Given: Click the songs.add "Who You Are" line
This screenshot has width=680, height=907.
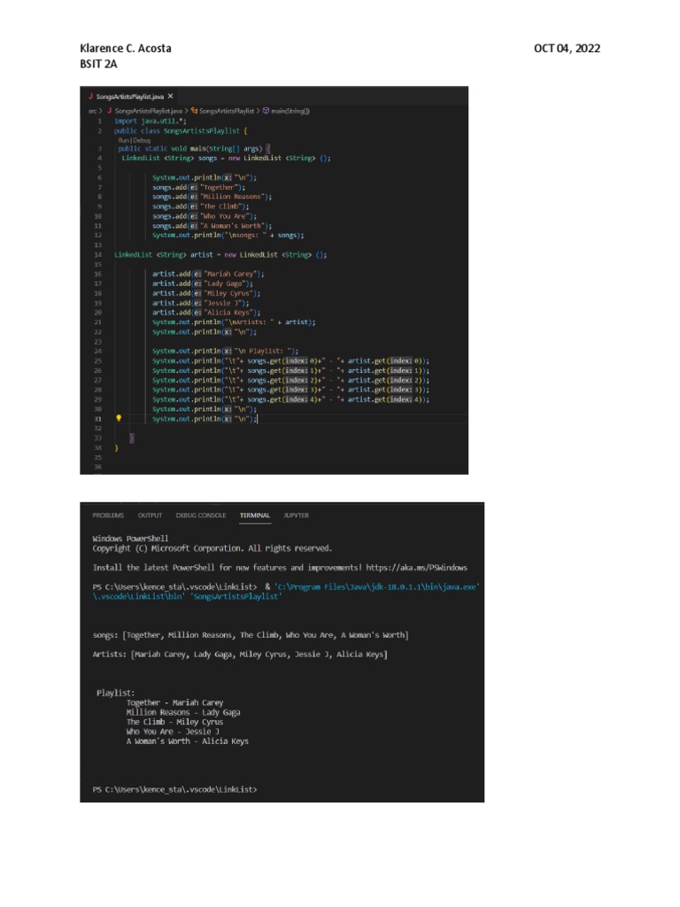Looking at the screenshot, I should (x=205, y=216).
